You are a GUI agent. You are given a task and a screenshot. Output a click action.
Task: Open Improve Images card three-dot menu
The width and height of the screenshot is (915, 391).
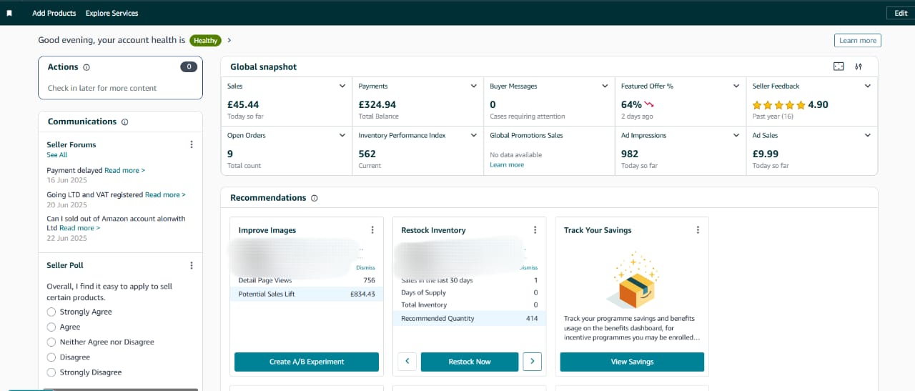pos(372,230)
